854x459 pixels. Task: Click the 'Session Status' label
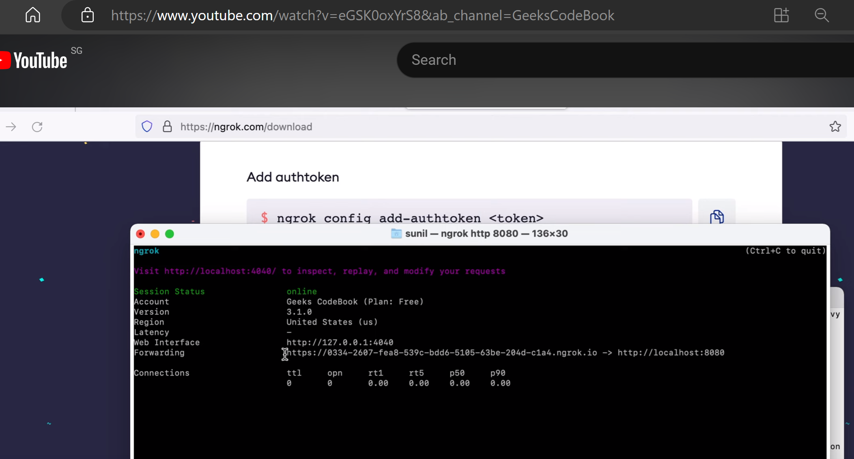(x=169, y=291)
